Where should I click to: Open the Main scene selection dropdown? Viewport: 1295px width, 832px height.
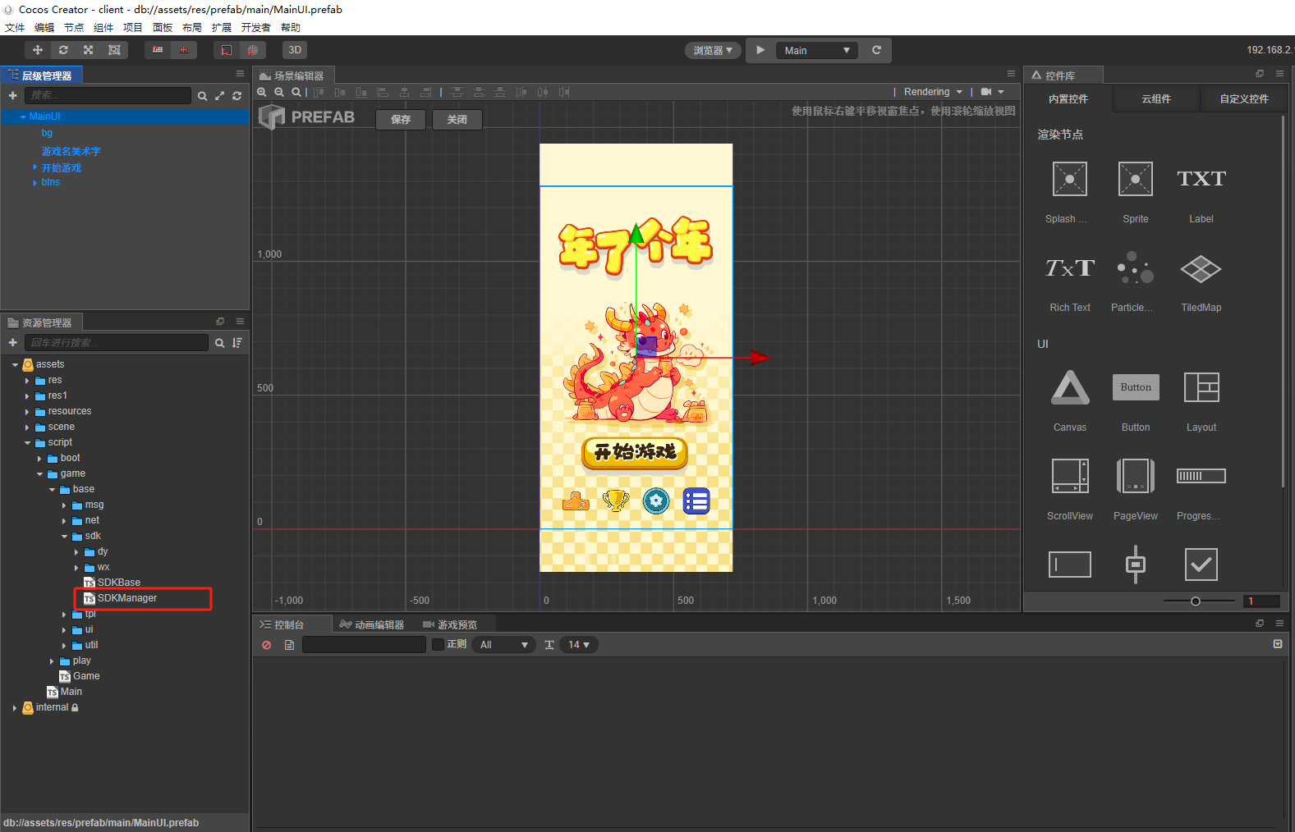pos(816,50)
